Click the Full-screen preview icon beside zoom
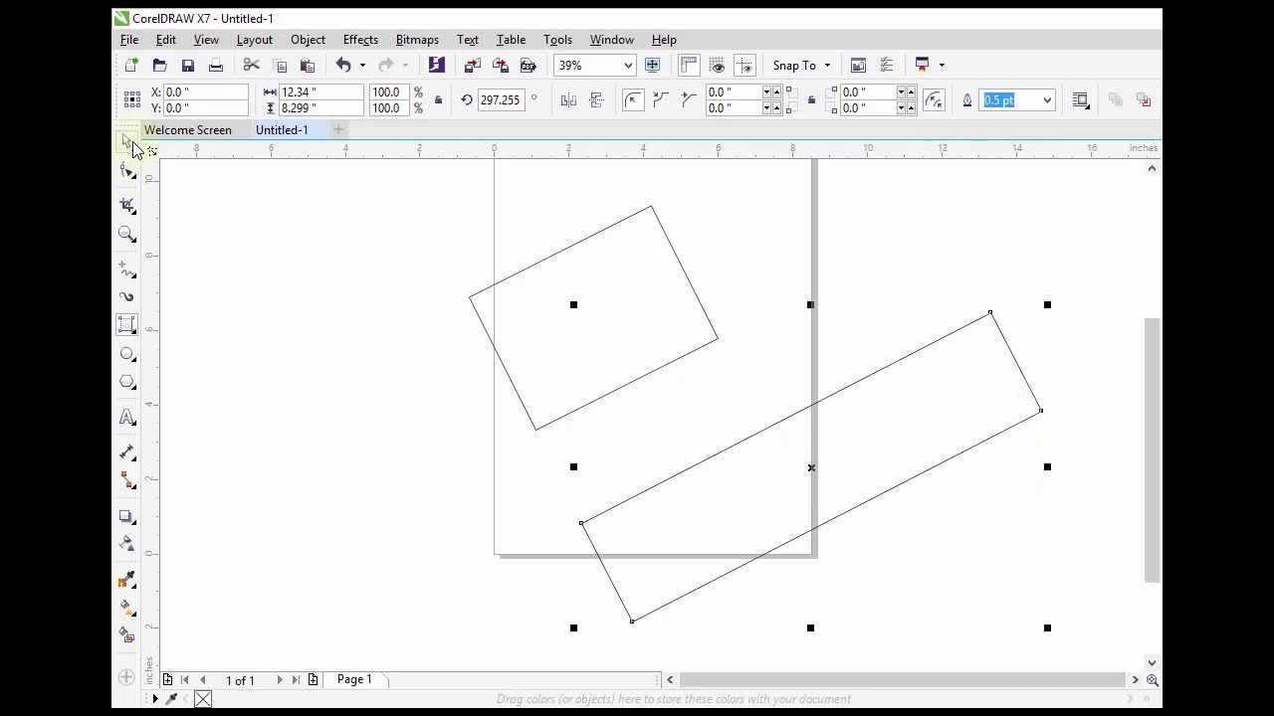 tap(652, 66)
